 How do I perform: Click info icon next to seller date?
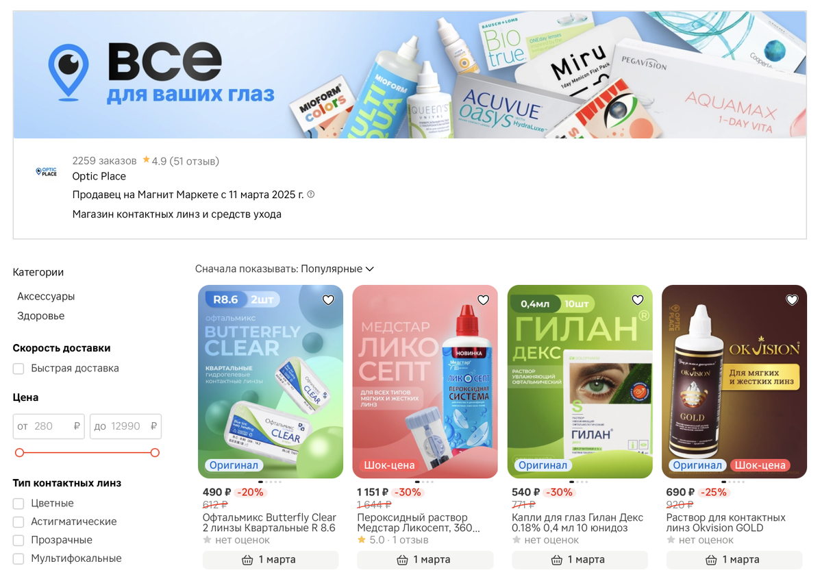point(311,195)
